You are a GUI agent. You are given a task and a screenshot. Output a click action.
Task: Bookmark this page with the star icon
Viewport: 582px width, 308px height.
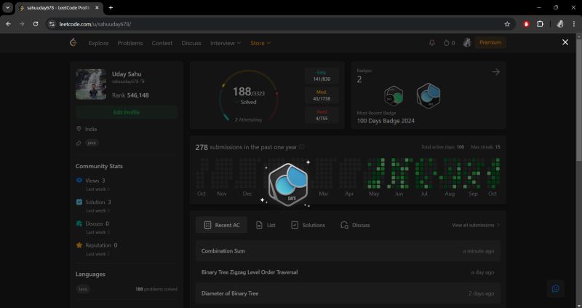pyautogui.click(x=507, y=24)
